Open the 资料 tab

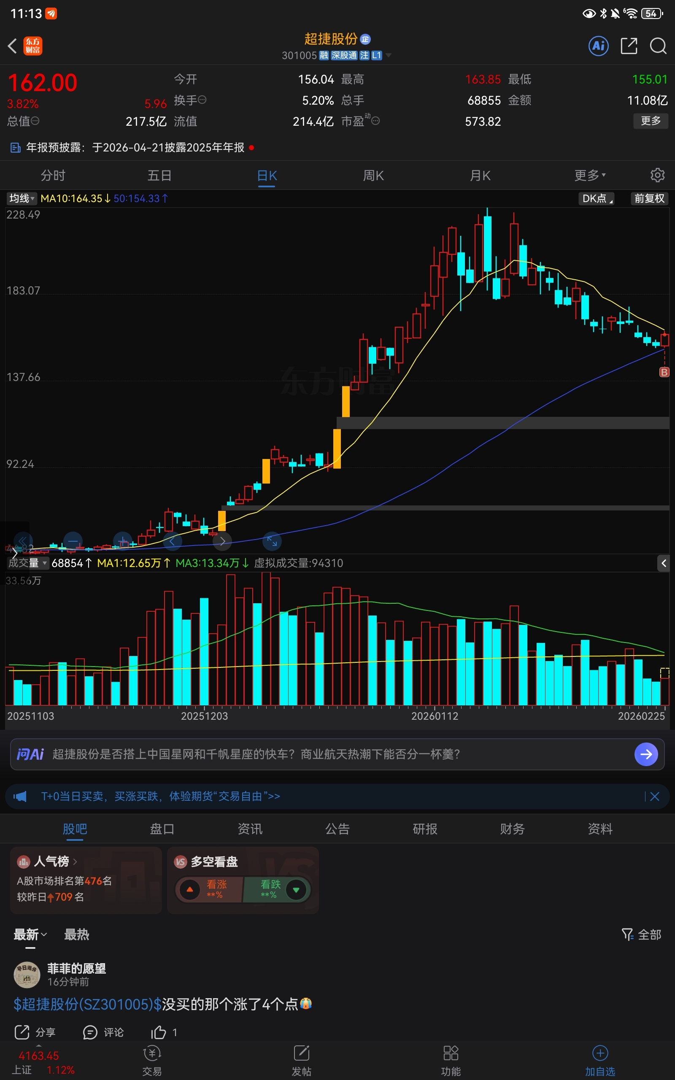600,829
